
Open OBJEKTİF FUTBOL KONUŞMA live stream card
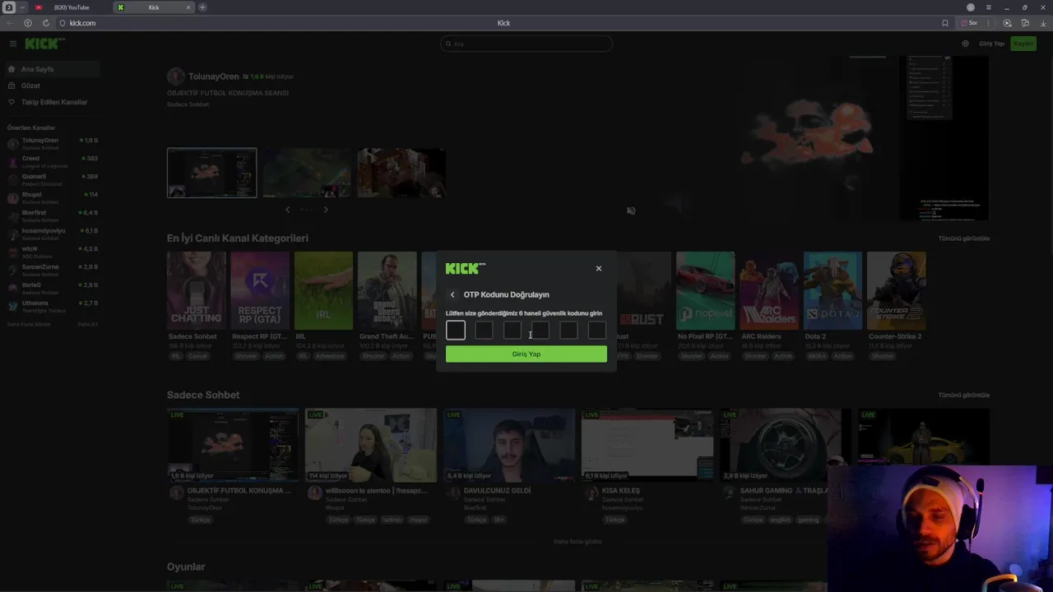pos(233,445)
